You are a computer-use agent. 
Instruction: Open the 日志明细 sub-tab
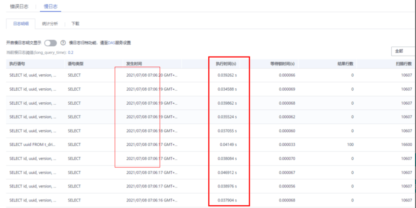coord(21,23)
